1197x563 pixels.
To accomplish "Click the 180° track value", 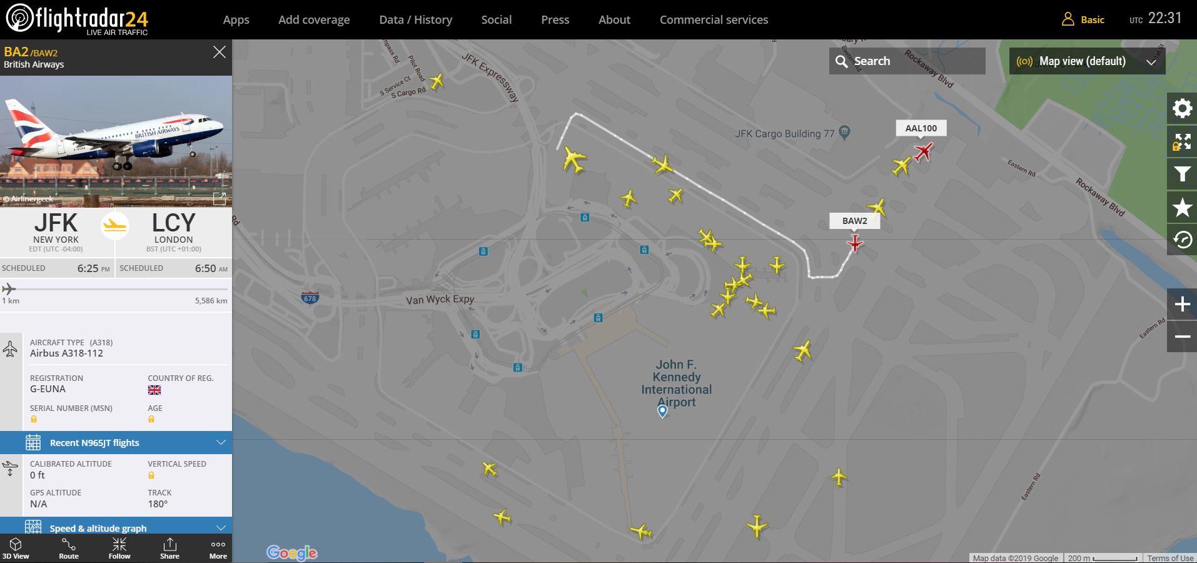I will tap(158, 504).
